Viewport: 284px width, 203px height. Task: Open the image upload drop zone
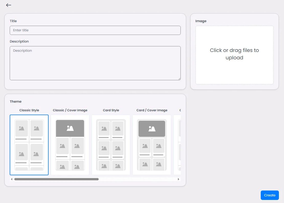pyautogui.click(x=234, y=55)
